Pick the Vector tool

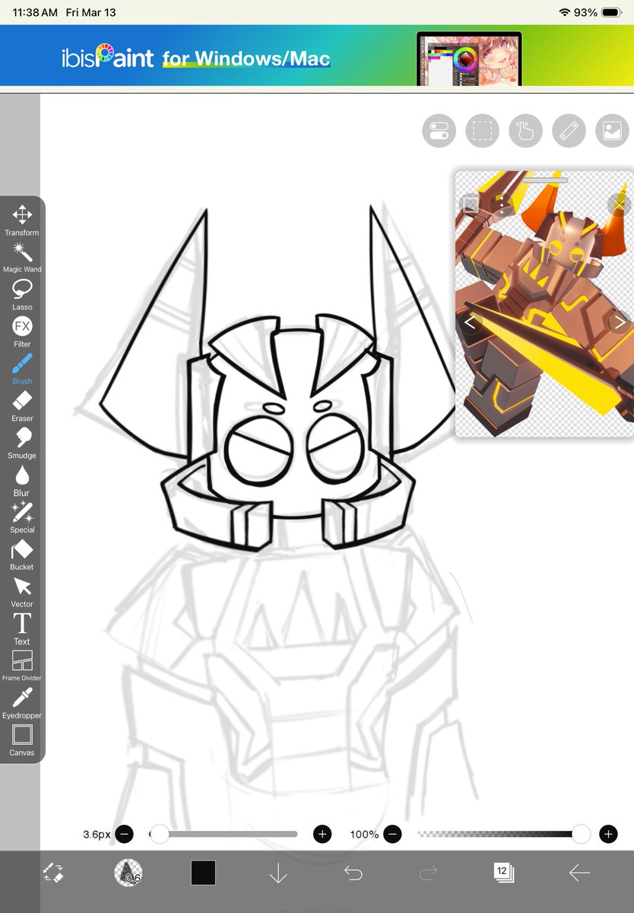(x=22, y=592)
